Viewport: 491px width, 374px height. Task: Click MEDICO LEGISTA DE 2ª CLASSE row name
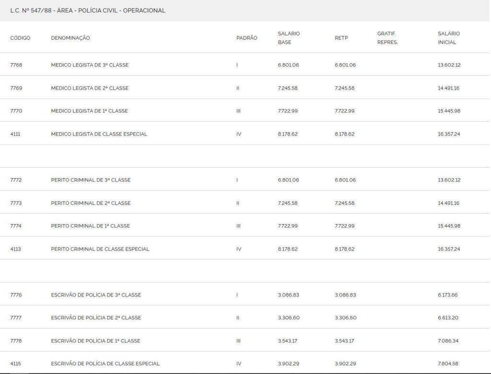[x=90, y=88]
